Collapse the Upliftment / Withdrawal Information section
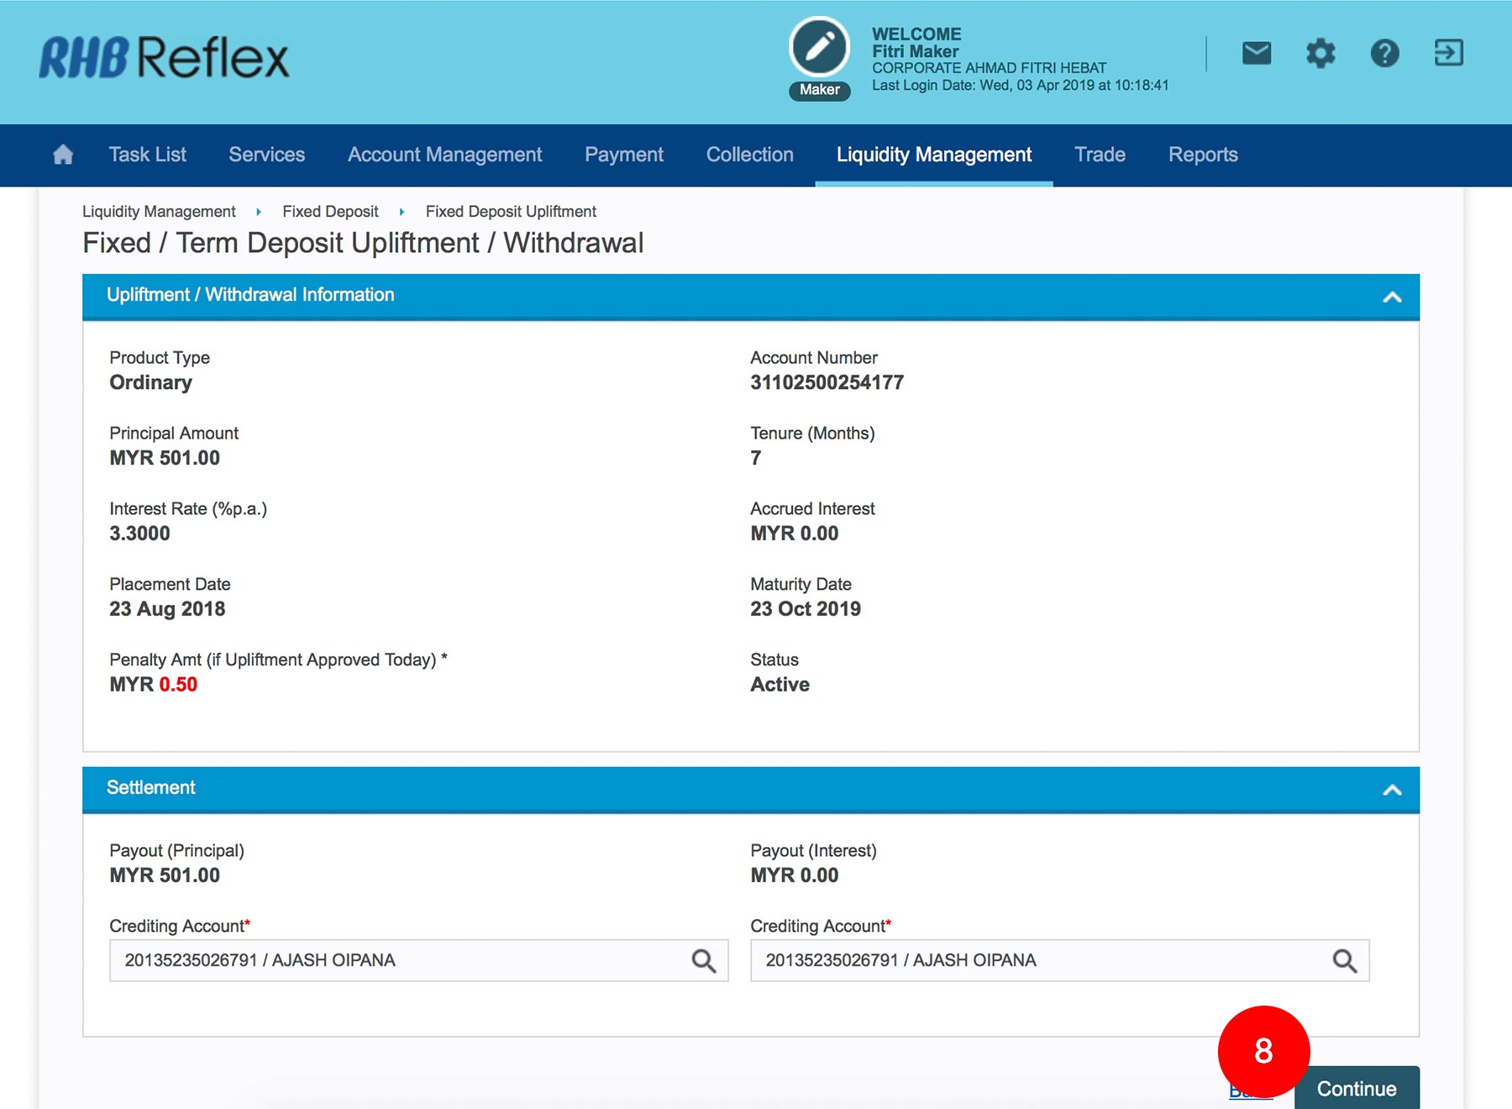This screenshot has width=1512, height=1109. (1392, 297)
